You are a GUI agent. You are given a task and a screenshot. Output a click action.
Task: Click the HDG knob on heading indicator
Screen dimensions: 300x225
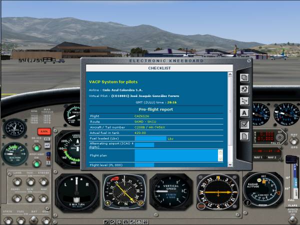pyautogui.click(x=201, y=206)
